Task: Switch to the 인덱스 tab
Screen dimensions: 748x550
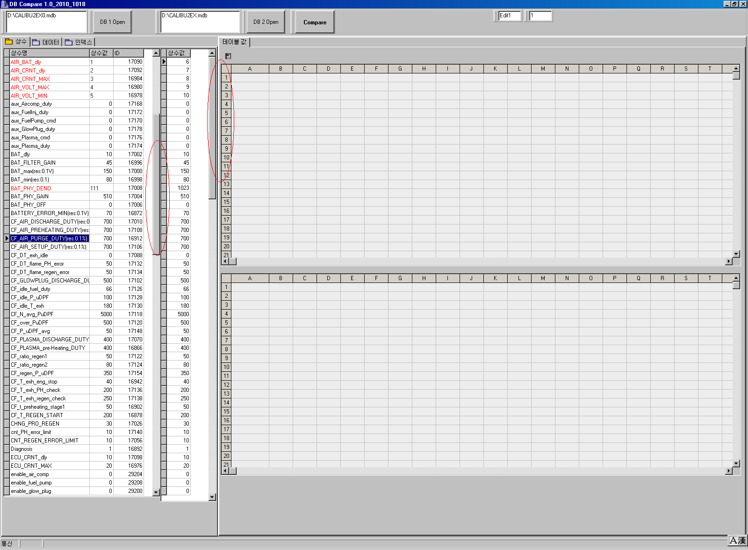Action: 79,42
